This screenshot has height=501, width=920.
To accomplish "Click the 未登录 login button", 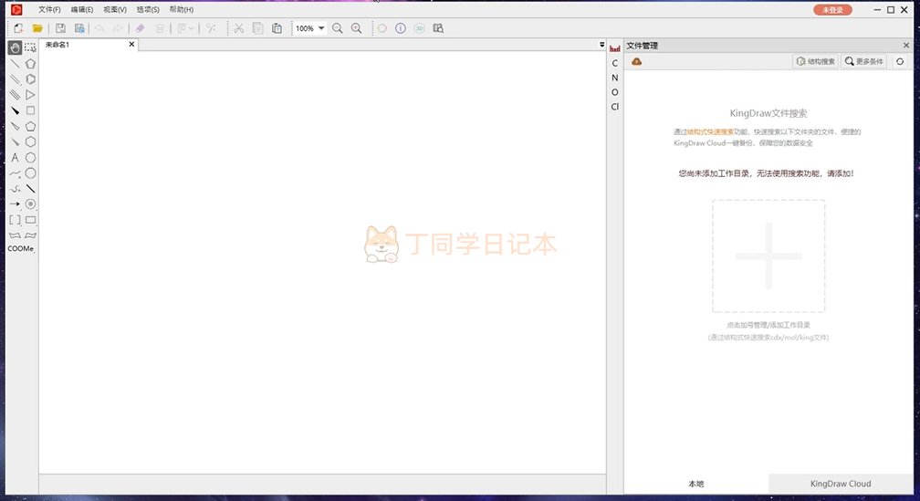I will pyautogui.click(x=831, y=9).
